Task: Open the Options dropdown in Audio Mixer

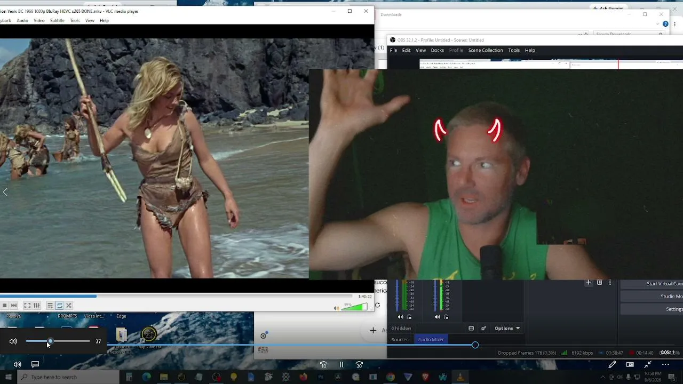Action: (507, 329)
